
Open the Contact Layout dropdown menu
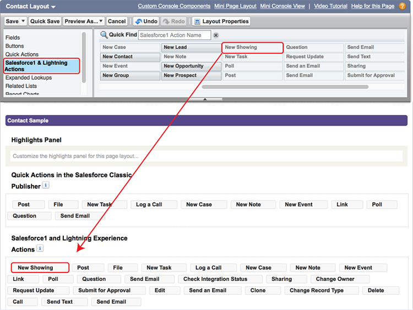(30, 6)
